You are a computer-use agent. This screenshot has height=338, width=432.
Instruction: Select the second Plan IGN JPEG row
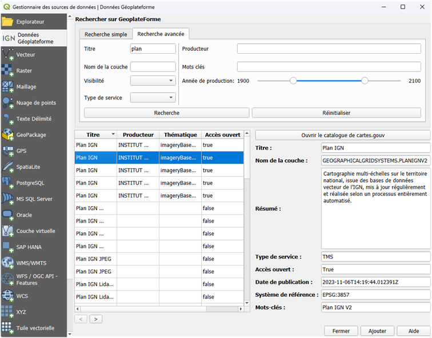(159, 271)
